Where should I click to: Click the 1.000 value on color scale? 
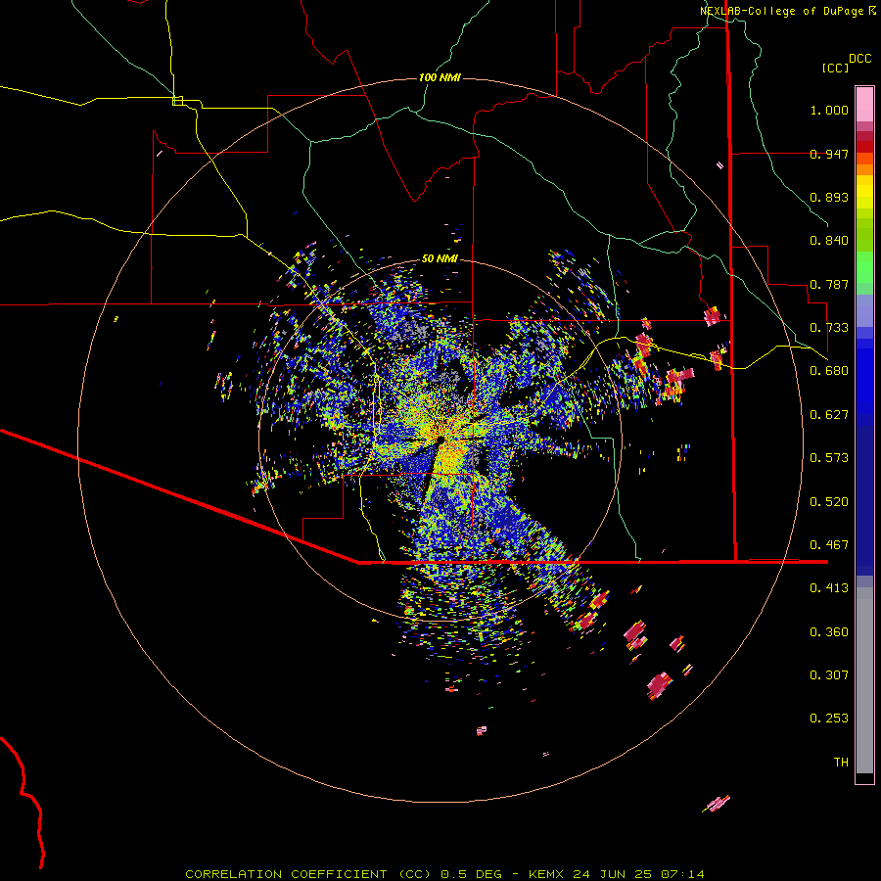point(829,110)
